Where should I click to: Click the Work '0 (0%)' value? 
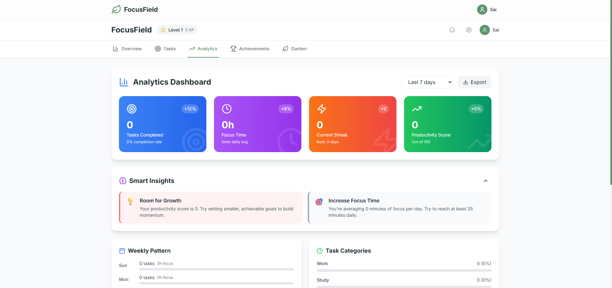(x=484, y=263)
